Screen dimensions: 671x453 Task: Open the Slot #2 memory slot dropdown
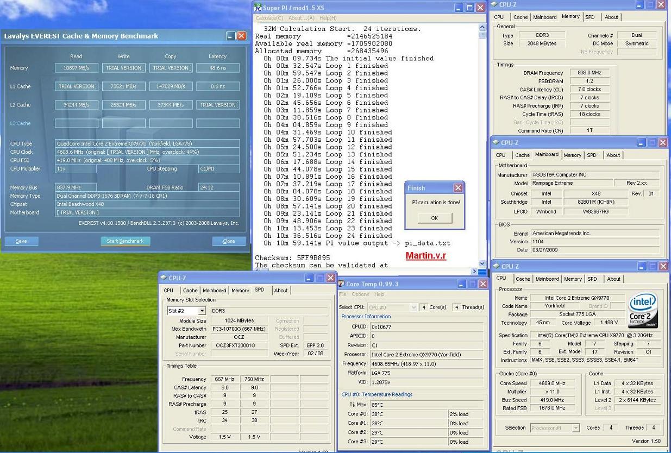pos(202,311)
